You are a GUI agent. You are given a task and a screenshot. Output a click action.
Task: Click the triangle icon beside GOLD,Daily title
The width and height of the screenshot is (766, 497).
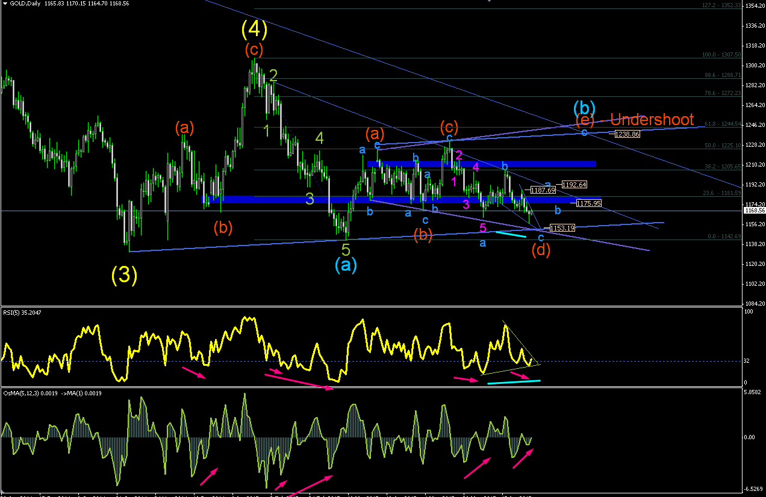click(x=4, y=4)
